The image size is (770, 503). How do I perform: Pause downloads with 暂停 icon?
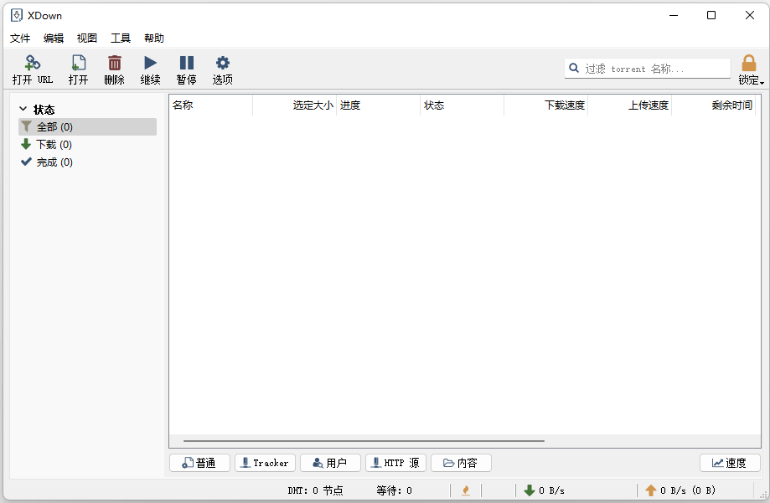(x=186, y=69)
